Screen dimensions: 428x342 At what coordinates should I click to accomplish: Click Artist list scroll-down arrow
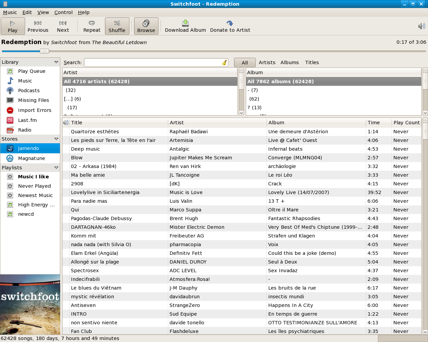tap(241, 113)
